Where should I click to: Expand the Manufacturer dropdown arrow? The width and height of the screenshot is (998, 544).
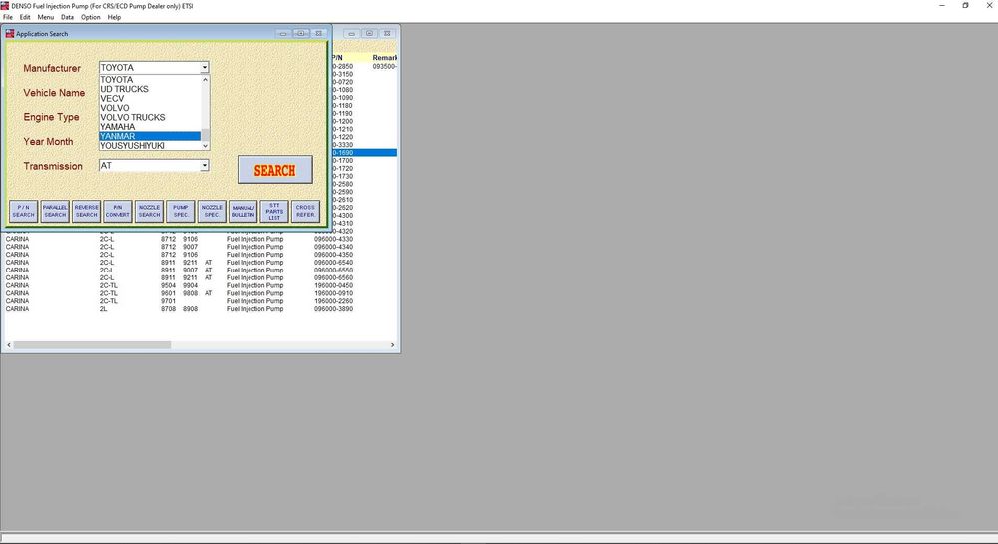click(x=205, y=68)
